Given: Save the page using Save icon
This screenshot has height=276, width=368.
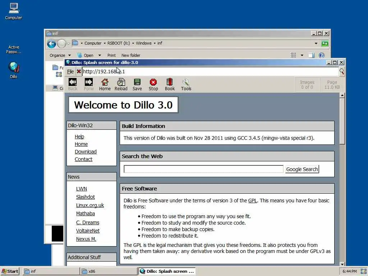Looking at the screenshot, I should pyautogui.click(x=137, y=84).
